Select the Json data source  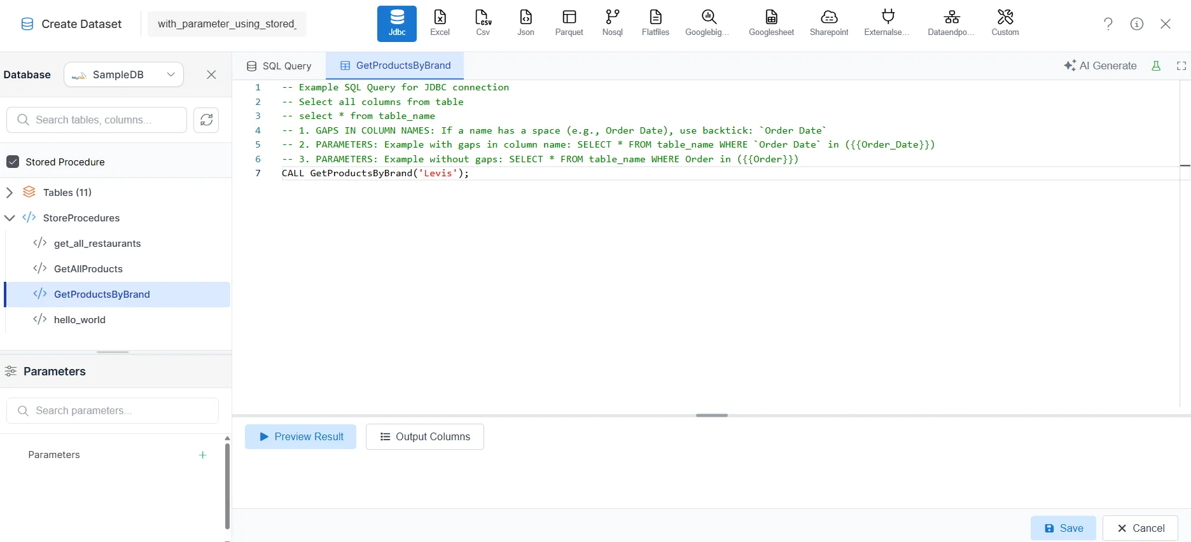tap(526, 24)
